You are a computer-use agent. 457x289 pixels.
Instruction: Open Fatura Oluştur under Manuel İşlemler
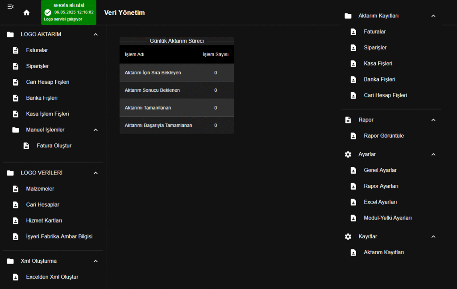coord(54,146)
